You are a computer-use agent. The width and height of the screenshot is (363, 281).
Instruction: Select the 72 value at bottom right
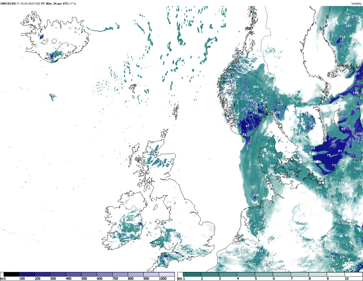(x=331, y=257)
